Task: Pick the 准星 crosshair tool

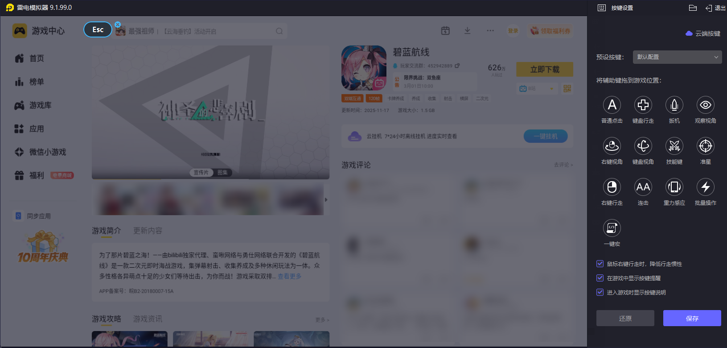Action: [x=706, y=146]
